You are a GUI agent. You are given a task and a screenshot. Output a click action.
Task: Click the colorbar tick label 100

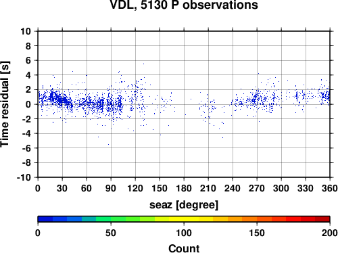tap(184, 233)
